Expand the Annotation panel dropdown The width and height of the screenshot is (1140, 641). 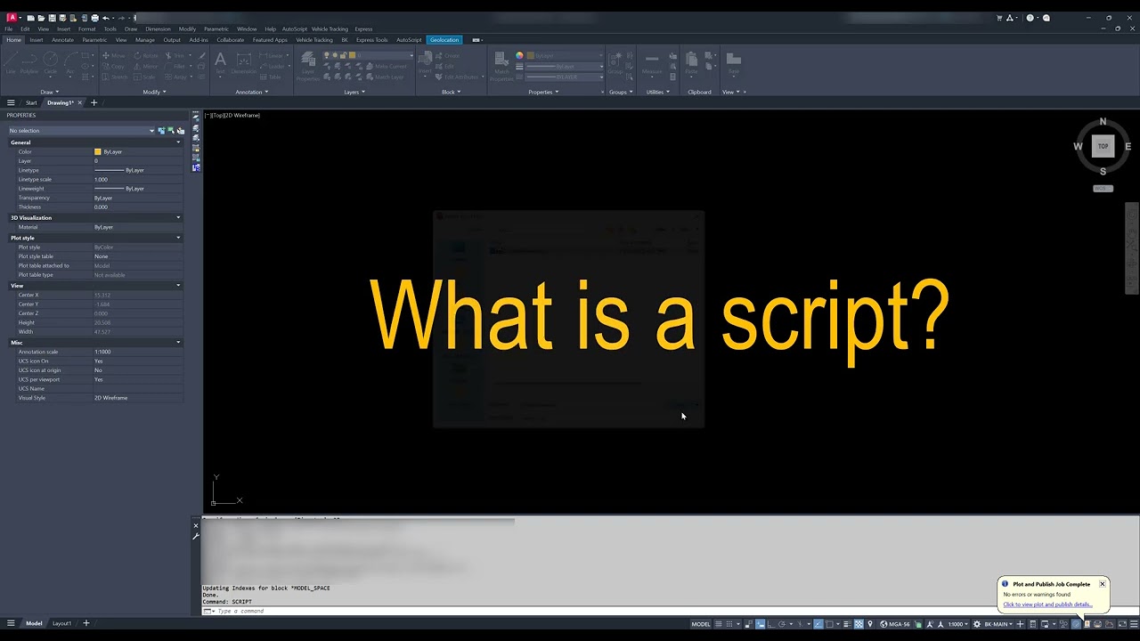[x=252, y=92]
